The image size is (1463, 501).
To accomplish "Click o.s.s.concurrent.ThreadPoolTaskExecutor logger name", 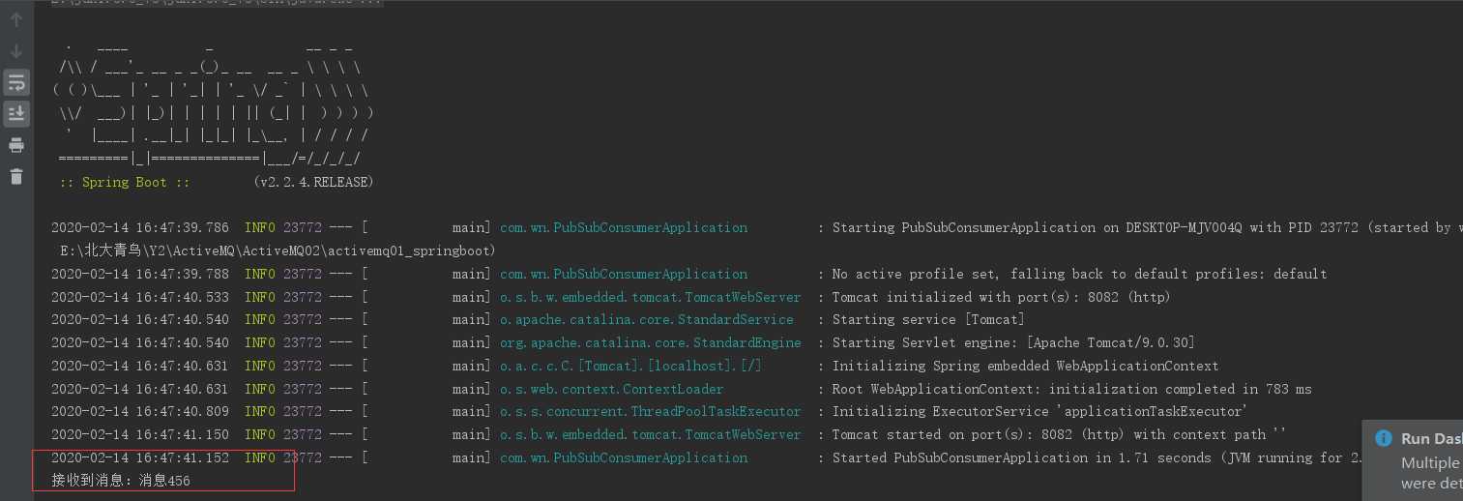I will pyautogui.click(x=651, y=412).
